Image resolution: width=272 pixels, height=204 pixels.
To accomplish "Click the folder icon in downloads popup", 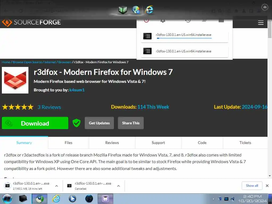I will pyautogui.click(x=221, y=20).
